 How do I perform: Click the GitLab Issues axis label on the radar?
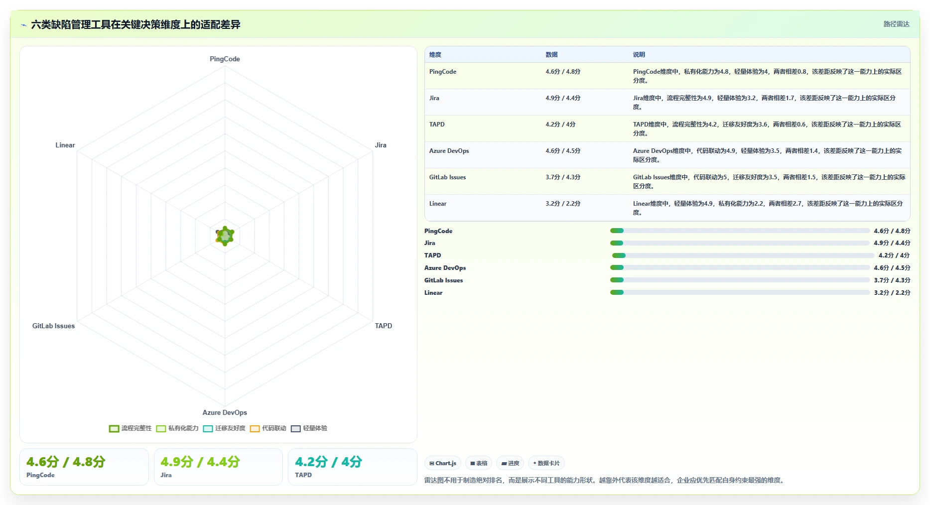pyautogui.click(x=54, y=326)
